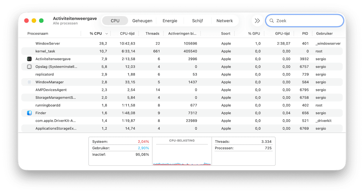This screenshot has width=364, height=194.
Task: Click the CPU-belasting usage graph
Action: (182, 155)
